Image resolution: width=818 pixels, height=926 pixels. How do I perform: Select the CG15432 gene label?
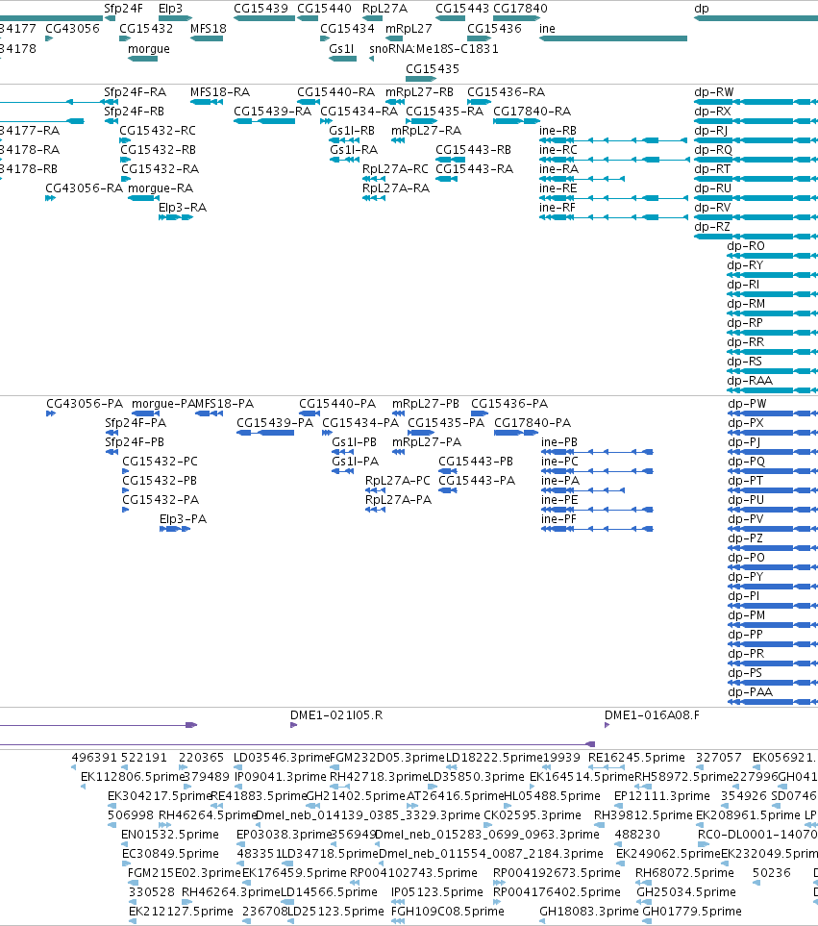(146, 28)
